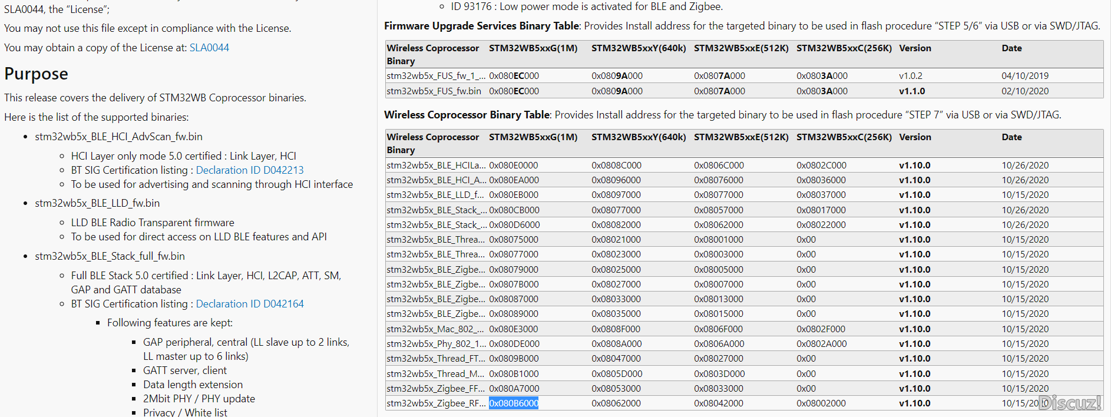Click the address 0x080B1000
1111x417 pixels.
514,374
